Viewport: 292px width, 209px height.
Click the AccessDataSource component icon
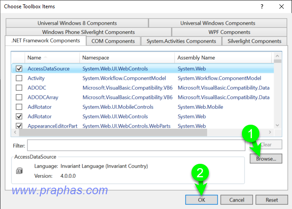(19, 171)
